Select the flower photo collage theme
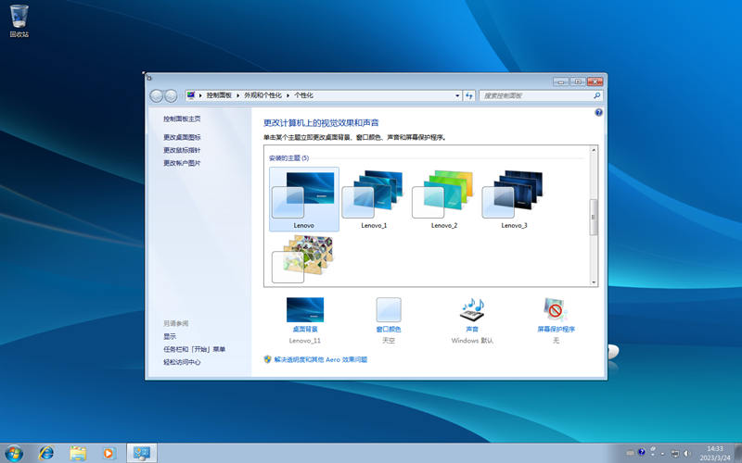The width and height of the screenshot is (742, 463). pyautogui.click(x=304, y=259)
